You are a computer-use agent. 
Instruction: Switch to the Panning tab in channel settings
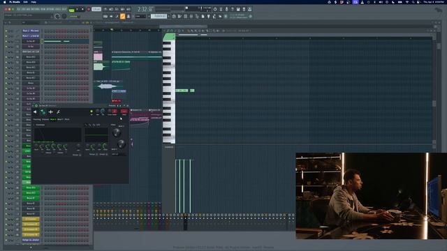37,119
